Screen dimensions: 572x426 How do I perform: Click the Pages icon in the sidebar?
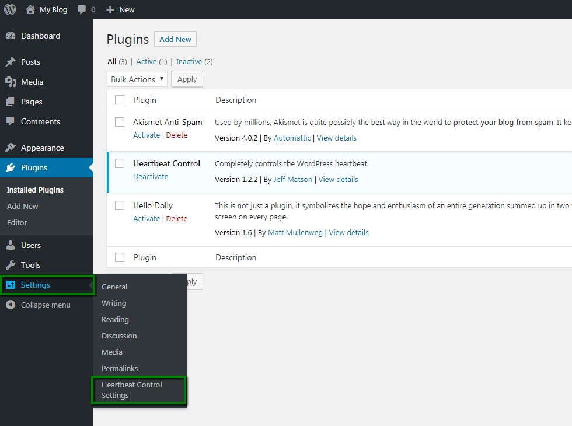[11, 102]
